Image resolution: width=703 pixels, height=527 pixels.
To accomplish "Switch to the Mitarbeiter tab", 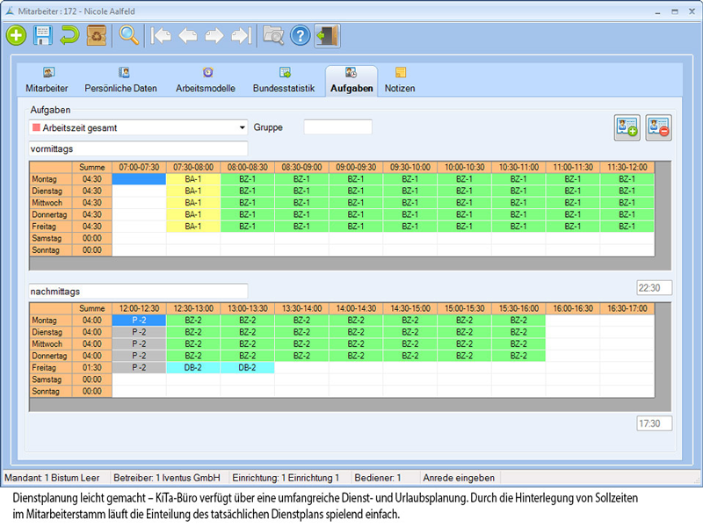I will click(x=47, y=81).
